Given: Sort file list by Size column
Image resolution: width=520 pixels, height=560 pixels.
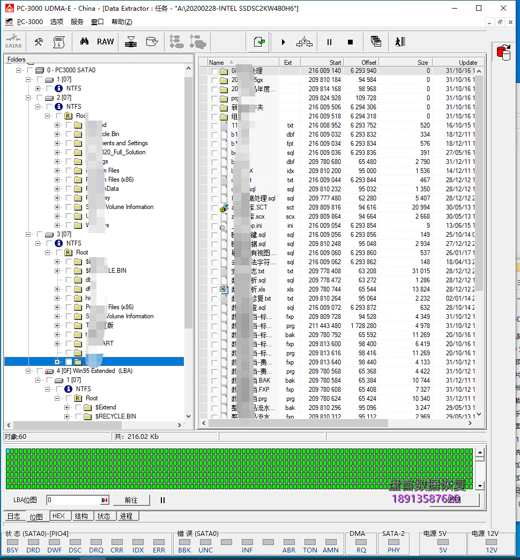Looking at the screenshot, I should coord(405,63).
